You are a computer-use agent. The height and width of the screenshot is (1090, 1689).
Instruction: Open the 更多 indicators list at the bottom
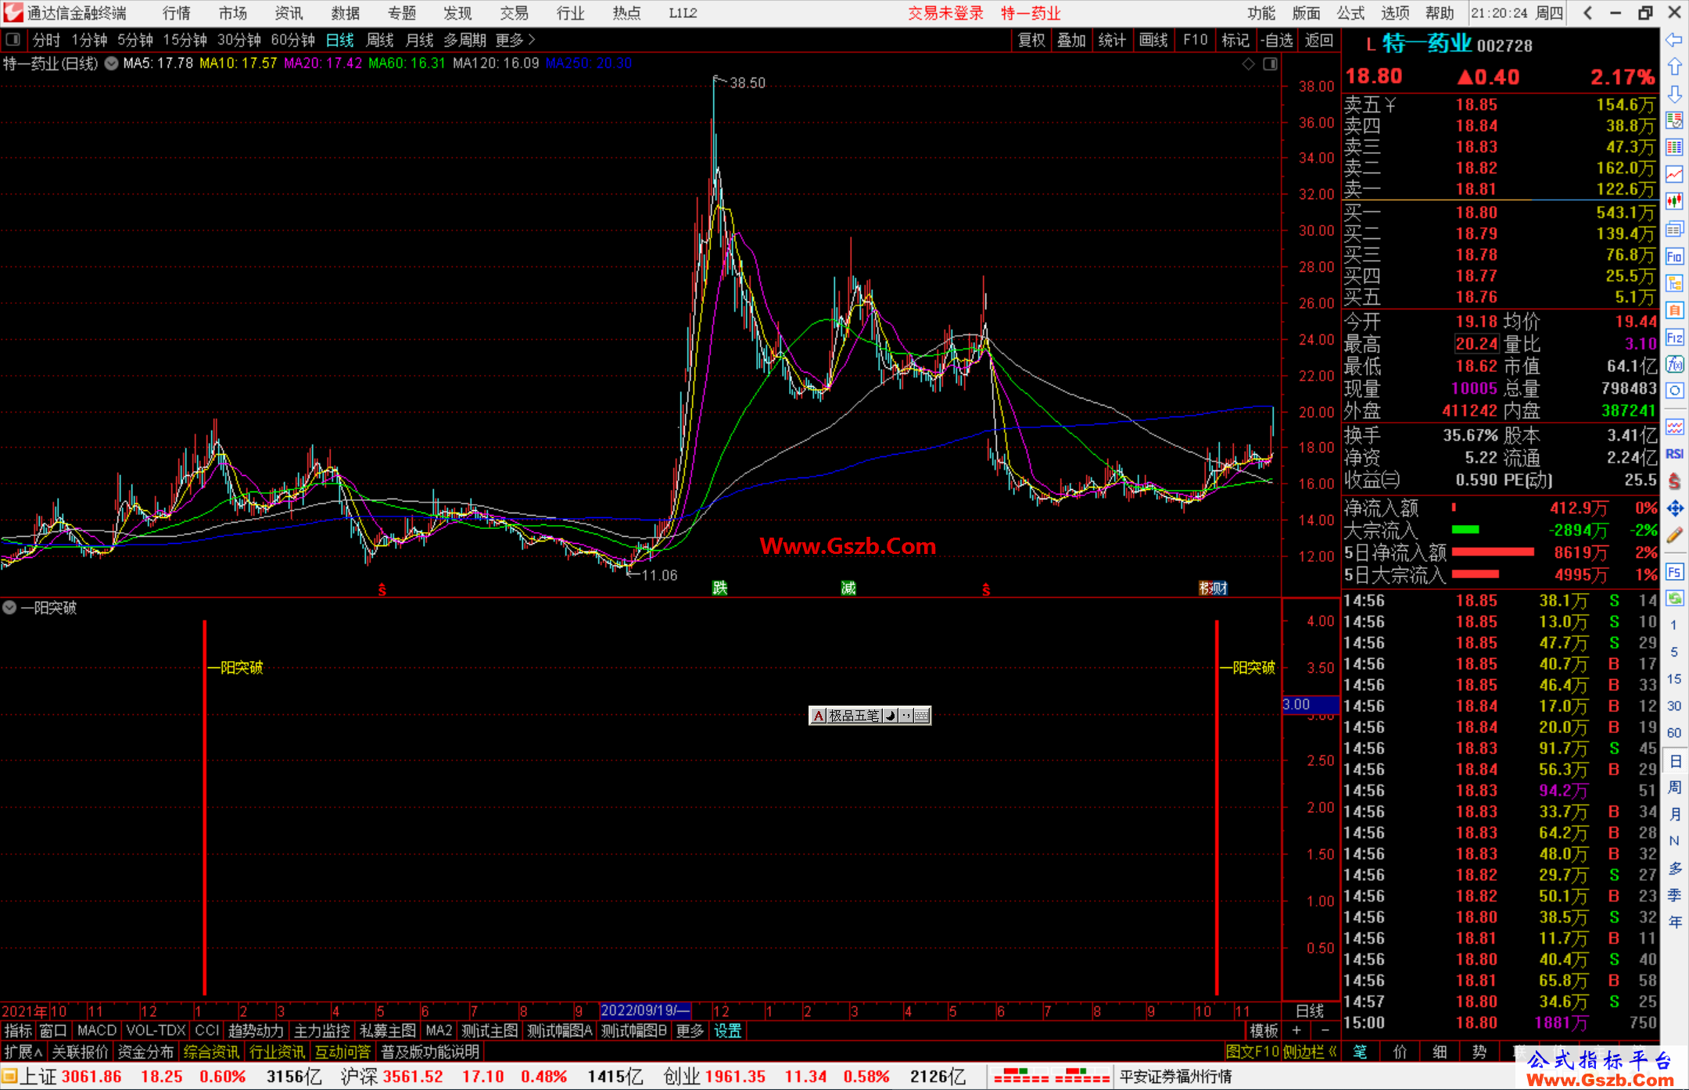(x=690, y=1031)
